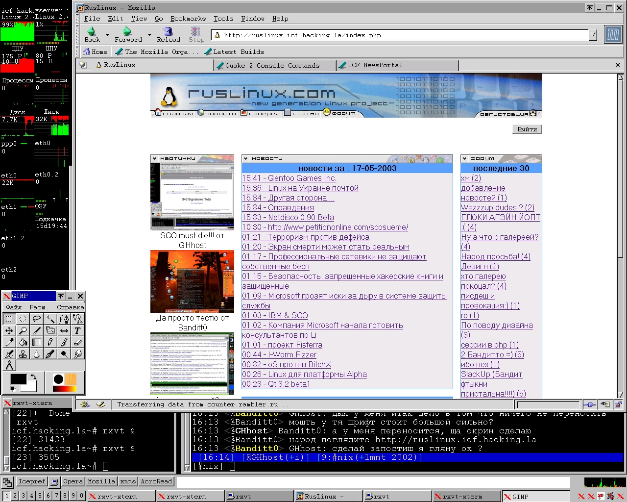
Task: Swap foreground and background colors in GIMP
Action: pyautogui.click(x=33, y=376)
